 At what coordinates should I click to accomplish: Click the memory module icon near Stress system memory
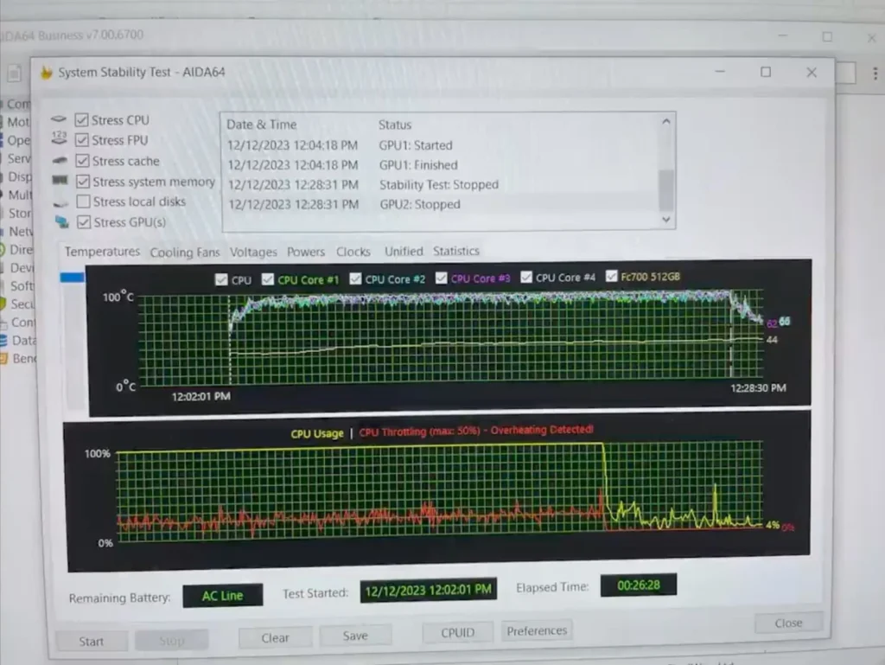point(58,181)
